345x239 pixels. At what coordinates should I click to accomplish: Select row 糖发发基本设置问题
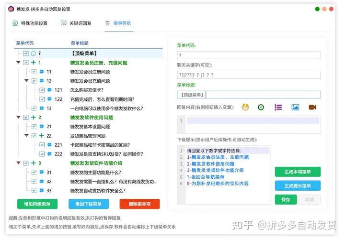90,127
